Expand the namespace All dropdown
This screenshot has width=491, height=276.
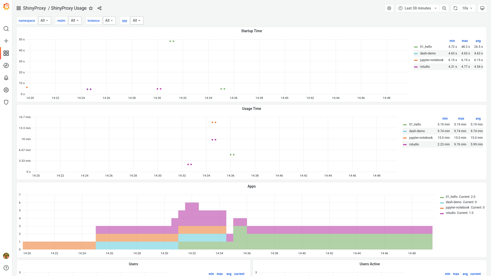(45, 20)
